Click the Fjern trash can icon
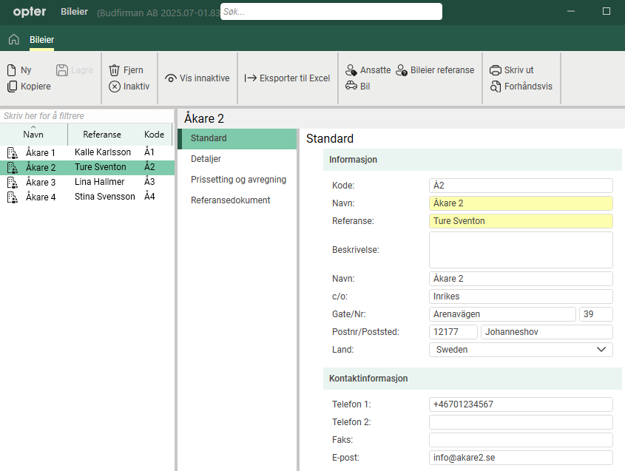The height and width of the screenshot is (471, 625). (x=115, y=70)
